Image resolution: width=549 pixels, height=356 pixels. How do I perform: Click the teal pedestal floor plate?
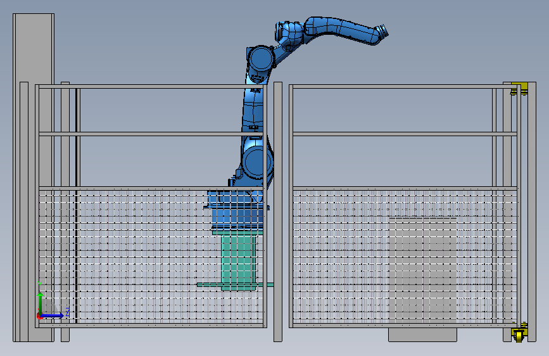[x=234, y=285]
